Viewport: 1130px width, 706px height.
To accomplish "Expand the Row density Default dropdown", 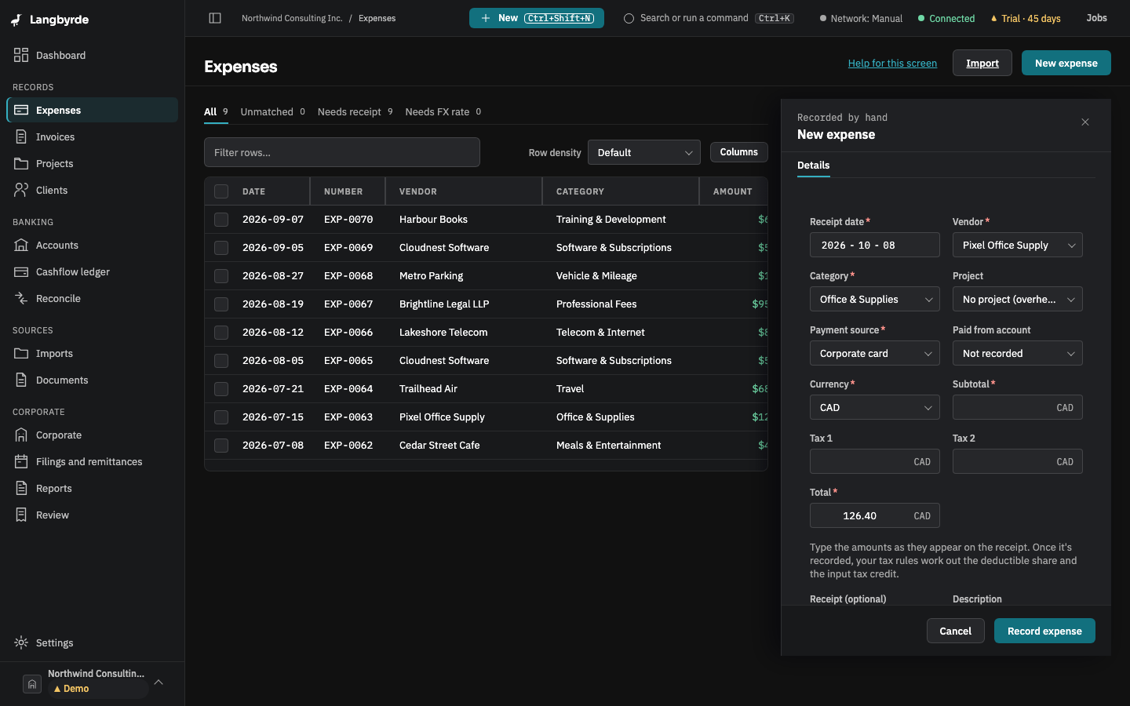I will (644, 152).
